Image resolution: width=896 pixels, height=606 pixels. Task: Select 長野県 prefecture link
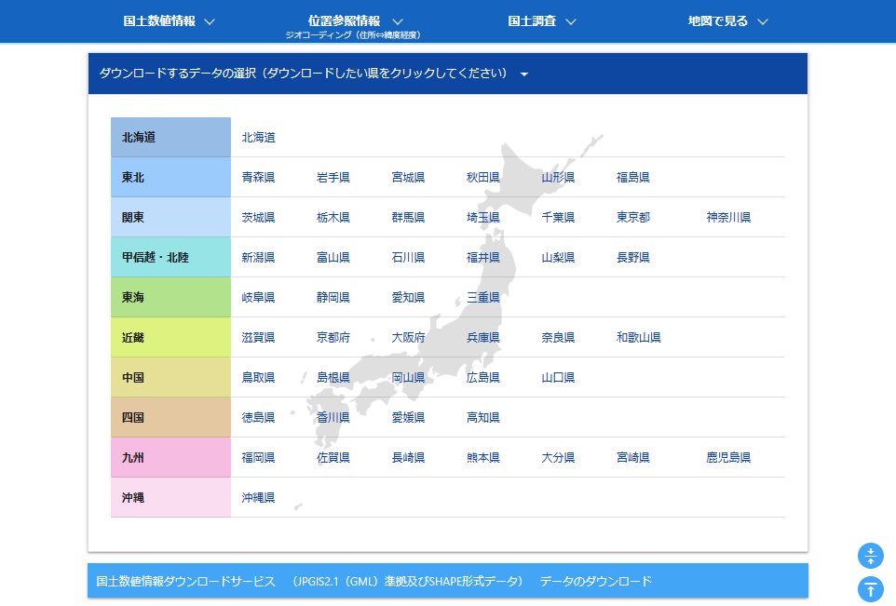632,257
